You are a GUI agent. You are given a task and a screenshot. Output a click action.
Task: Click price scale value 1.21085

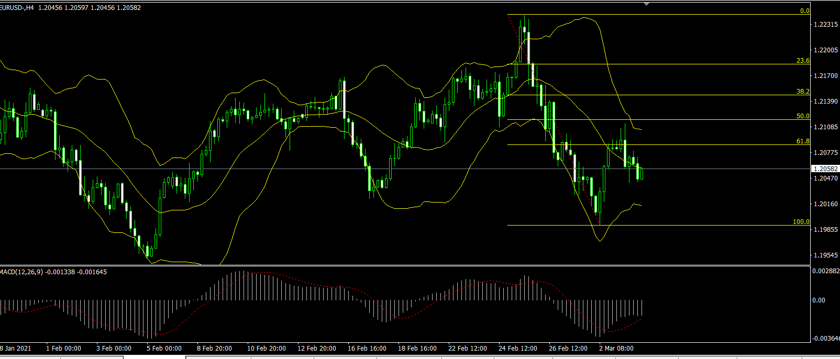coord(826,127)
